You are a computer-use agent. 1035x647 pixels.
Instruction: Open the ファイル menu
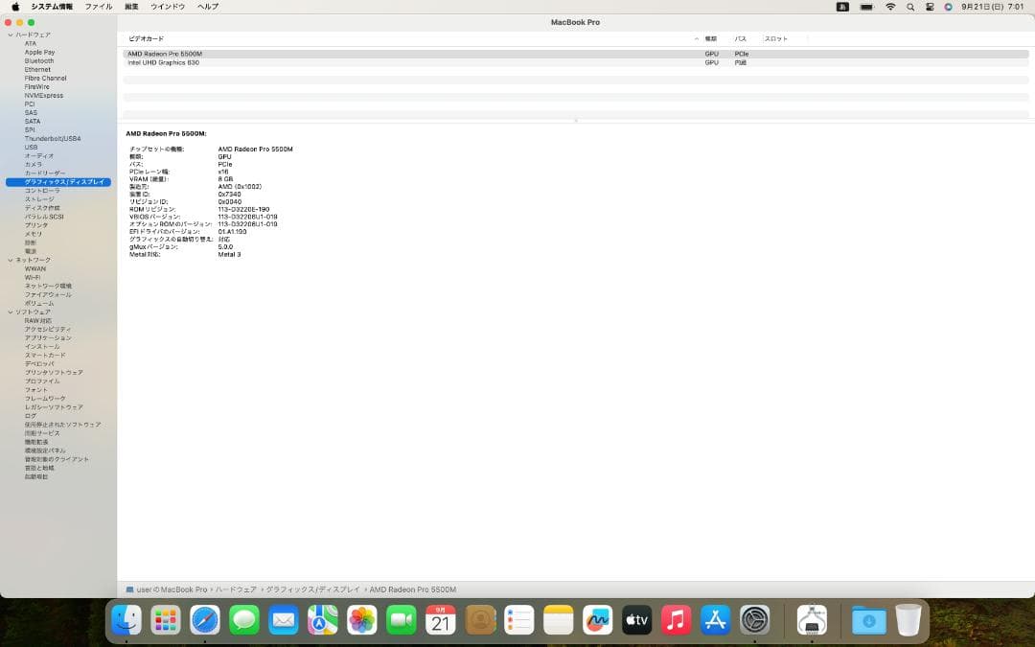(99, 7)
